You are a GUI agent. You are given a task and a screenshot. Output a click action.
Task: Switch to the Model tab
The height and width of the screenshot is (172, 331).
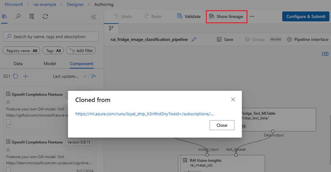(50, 64)
